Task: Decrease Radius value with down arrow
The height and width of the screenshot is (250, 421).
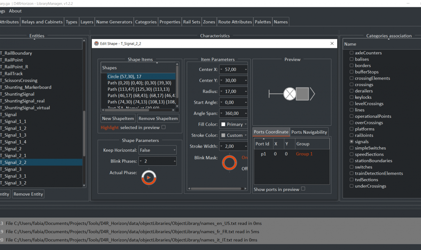Action: (221, 92)
